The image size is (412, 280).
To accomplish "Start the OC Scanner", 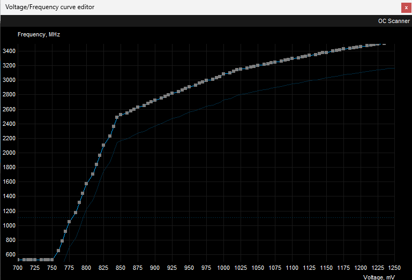I will [394, 21].
